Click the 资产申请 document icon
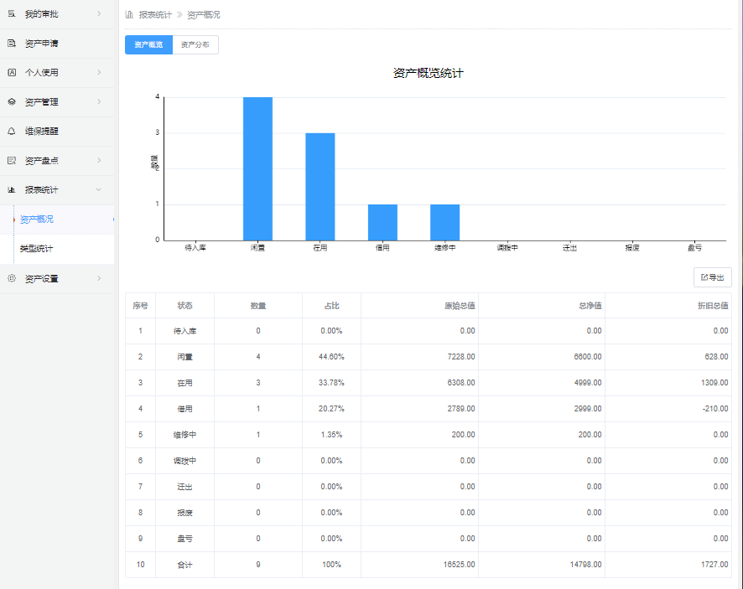Screen dimensions: 743x589 coord(12,43)
